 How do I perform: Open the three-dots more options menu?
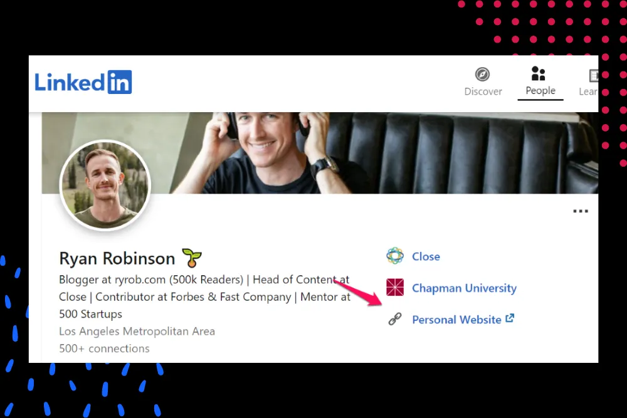click(x=581, y=211)
